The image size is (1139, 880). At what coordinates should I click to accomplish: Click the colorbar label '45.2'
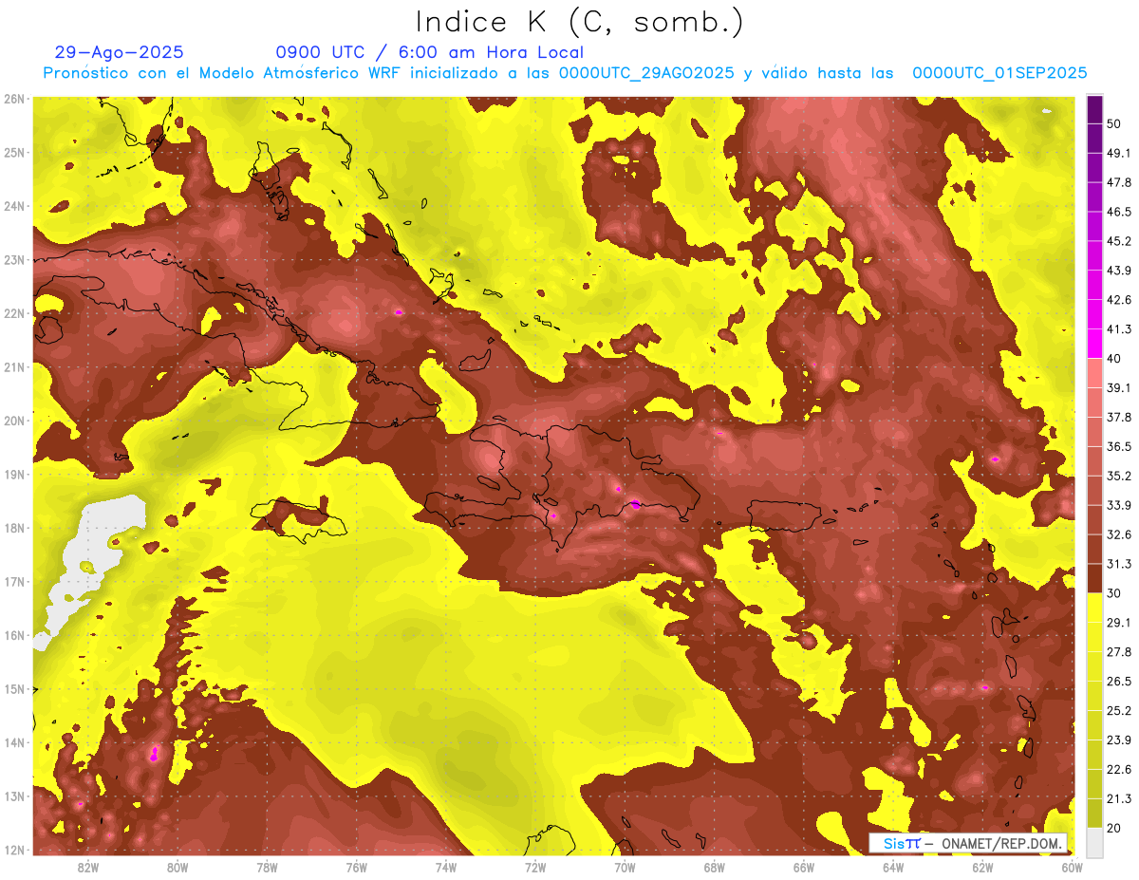[1118, 241]
